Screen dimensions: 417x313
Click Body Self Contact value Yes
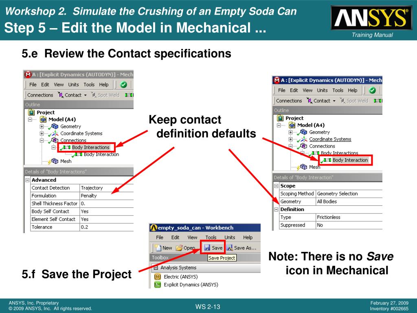(106, 212)
